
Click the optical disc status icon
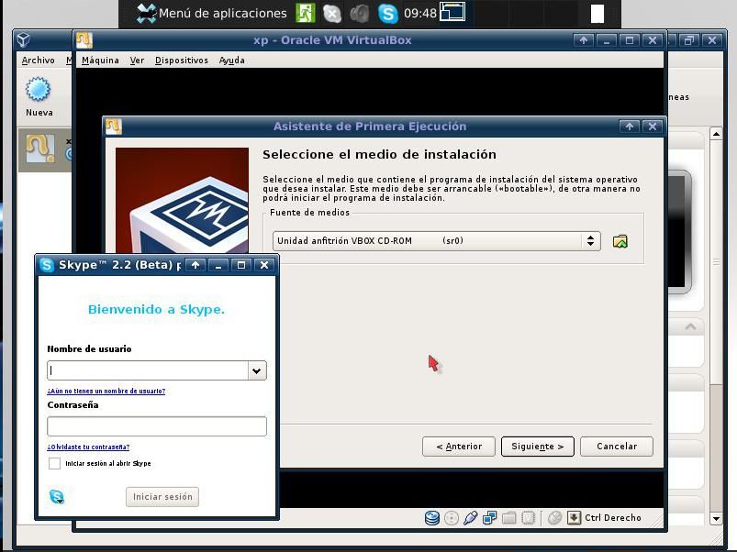(452, 518)
